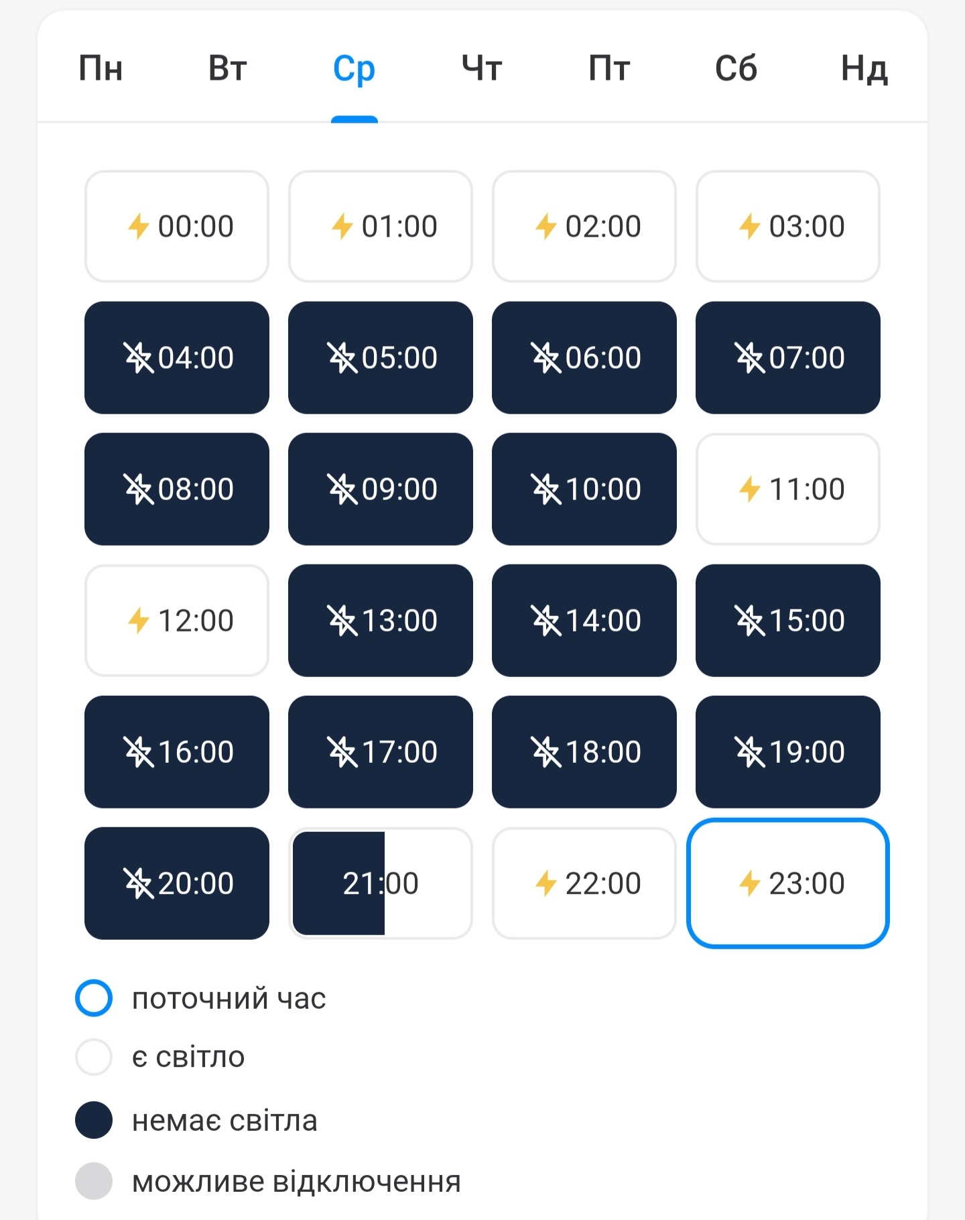This screenshot has width=965, height=1220.
Task: Click the no-power icon at 15:00
Action: [750, 620]
